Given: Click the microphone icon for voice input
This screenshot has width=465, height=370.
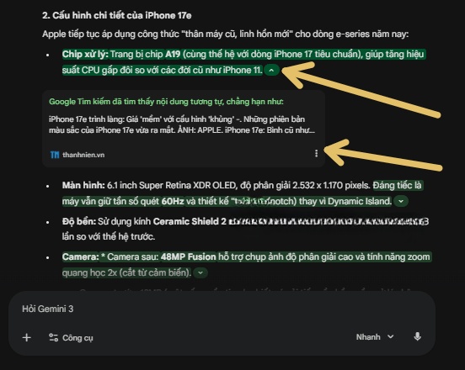Looking at the screenshot, I should 417,337.
